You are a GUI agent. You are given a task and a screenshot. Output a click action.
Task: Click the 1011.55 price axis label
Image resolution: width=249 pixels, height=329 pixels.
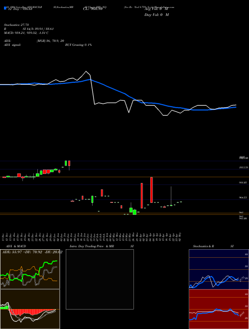(244, 167)
